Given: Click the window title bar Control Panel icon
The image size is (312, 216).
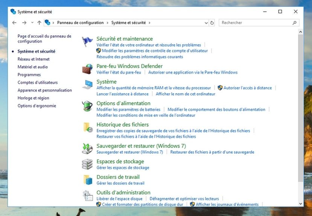Looking at the screenshot, I should click(x=13, y=12).
